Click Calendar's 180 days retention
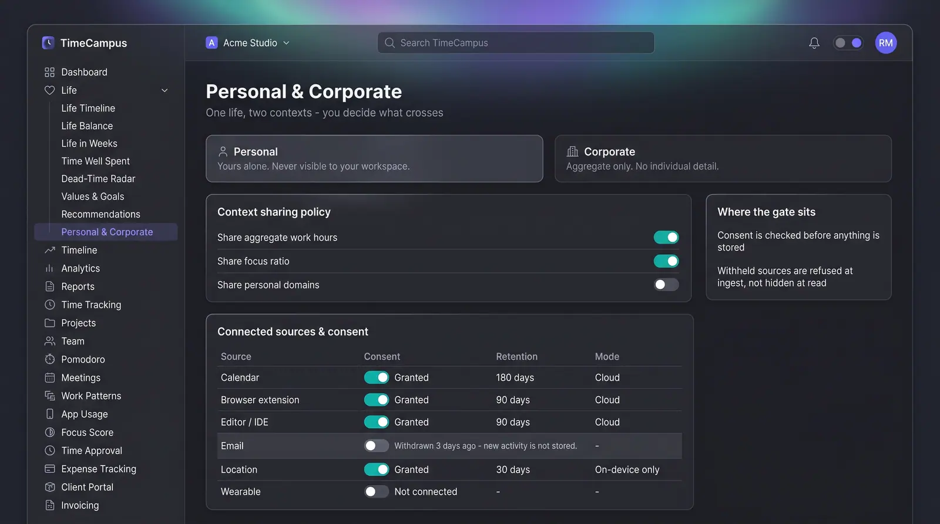The width and height of the screenshot is (940, 524). tap(515, 377)
